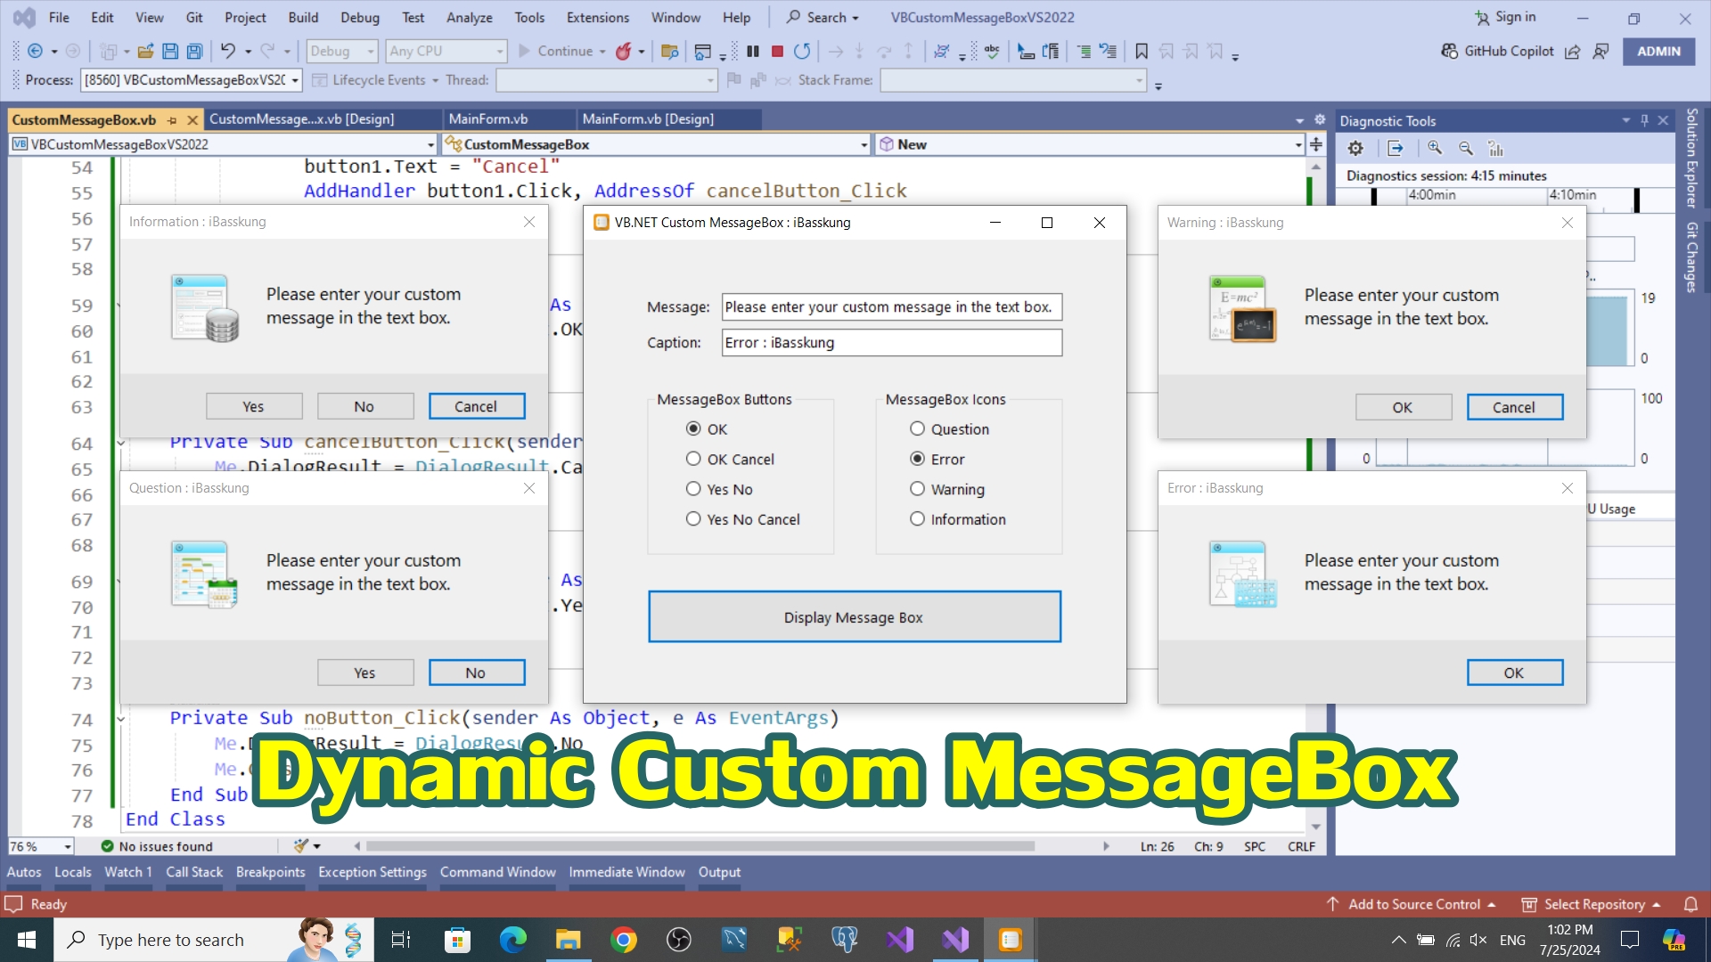The height and width of the screenshot is (962, 1711).
Task: Zoom in on the diagnostics timeline
Action: 1435,149
